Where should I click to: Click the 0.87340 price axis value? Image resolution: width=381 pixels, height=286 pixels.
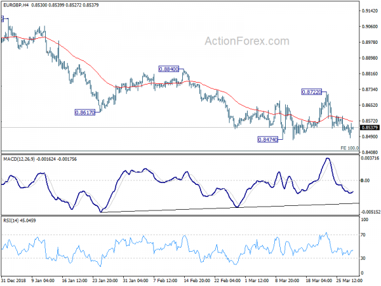click(370, 90)
